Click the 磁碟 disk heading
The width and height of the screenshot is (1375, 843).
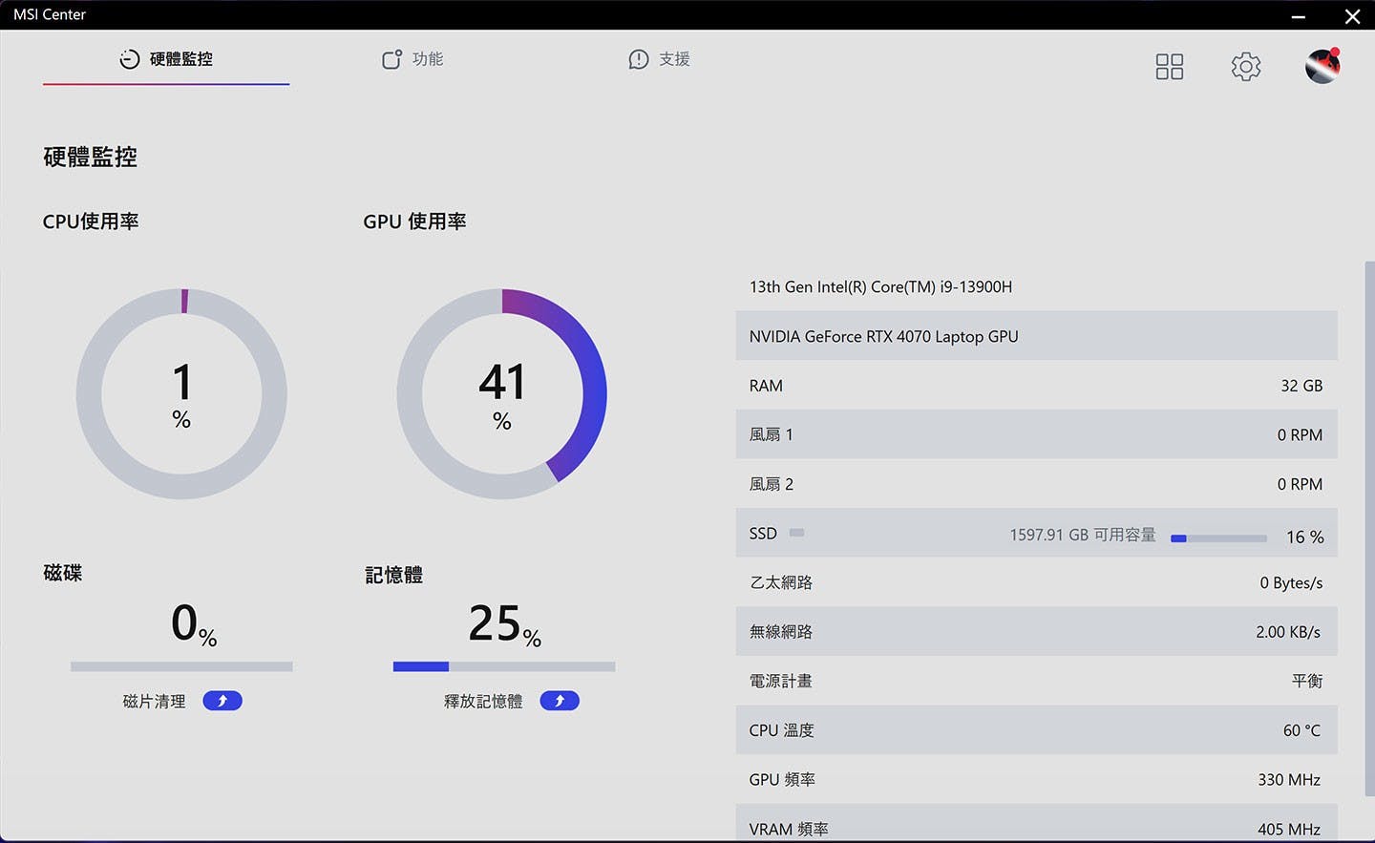click(63, 573)
